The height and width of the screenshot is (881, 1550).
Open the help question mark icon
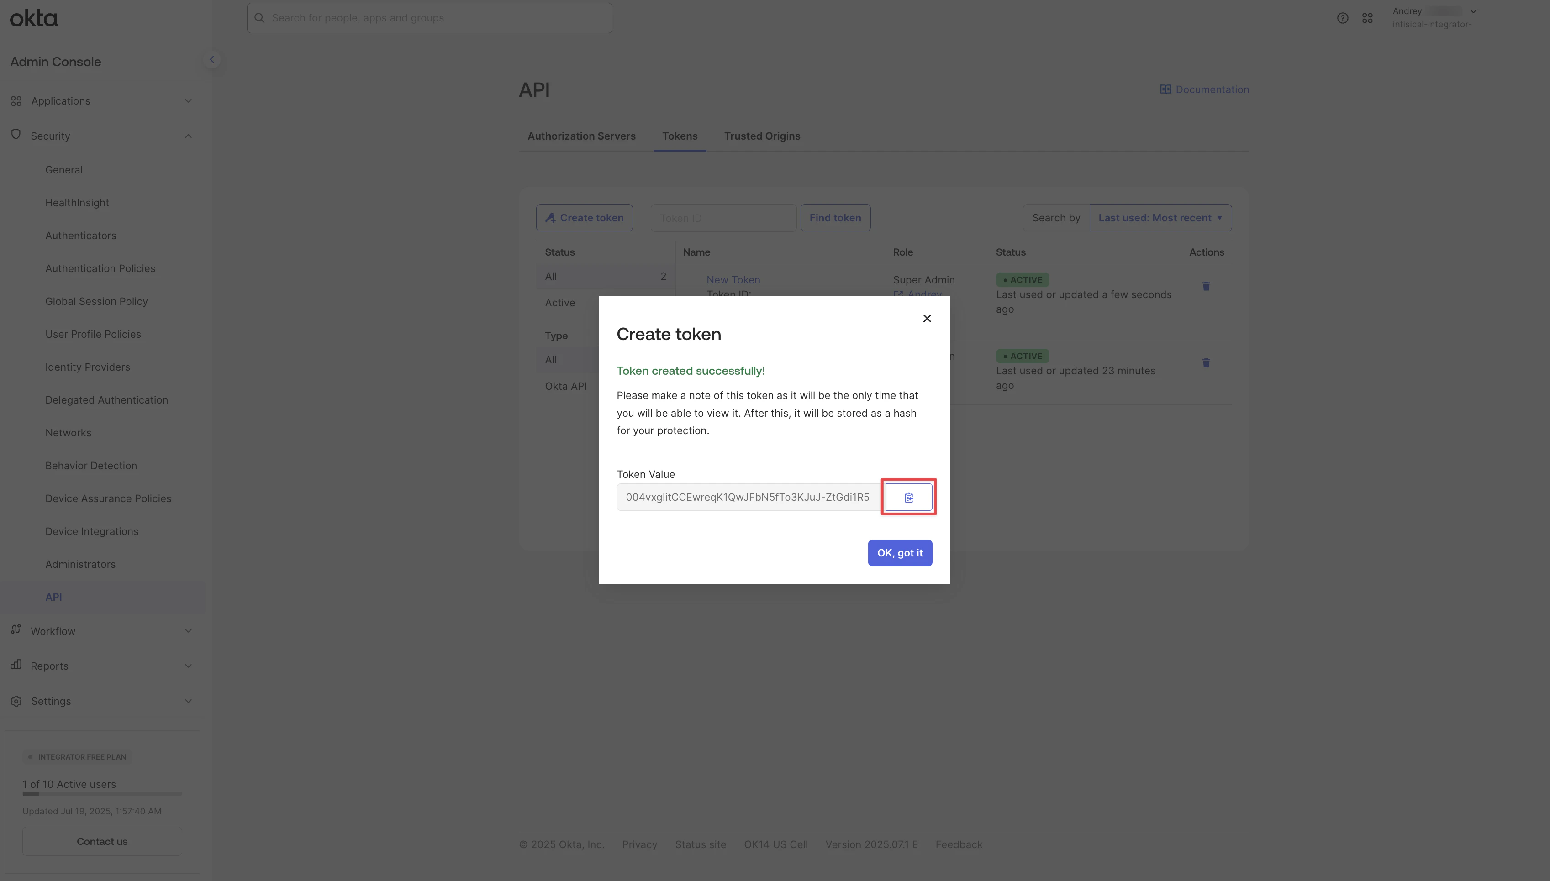pos(1342,18)
